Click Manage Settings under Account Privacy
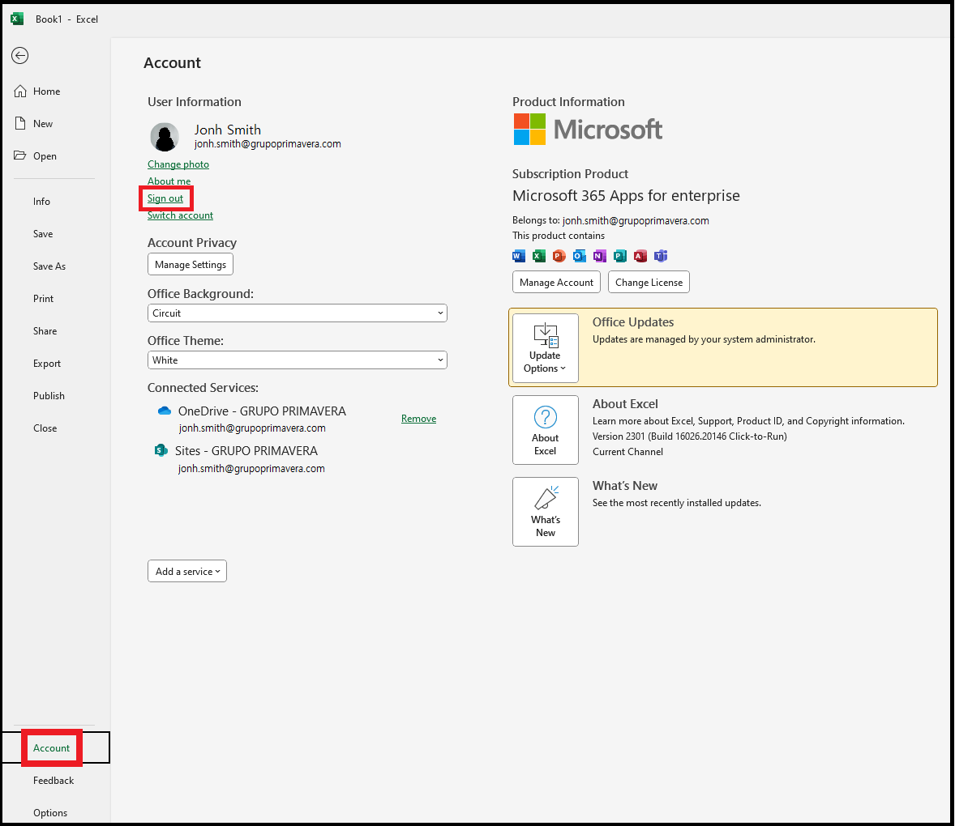955x826 pixels. coord(190,265)
